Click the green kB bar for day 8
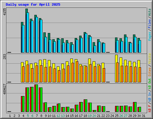Viewport: 153px width, 119px height. coord(41,100)
